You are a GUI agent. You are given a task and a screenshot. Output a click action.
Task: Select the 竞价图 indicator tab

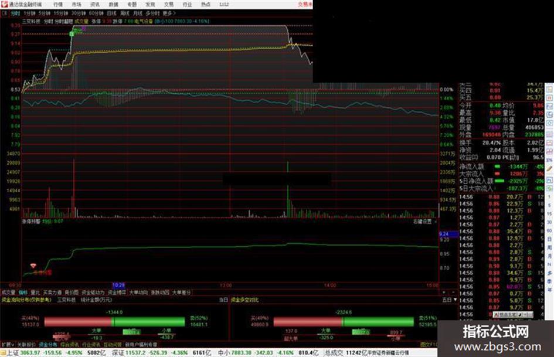[x=72, y=293]
